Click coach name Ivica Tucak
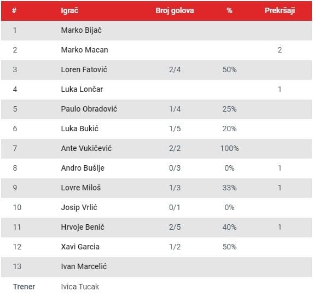The image size is (313, 297). [80, 287]
